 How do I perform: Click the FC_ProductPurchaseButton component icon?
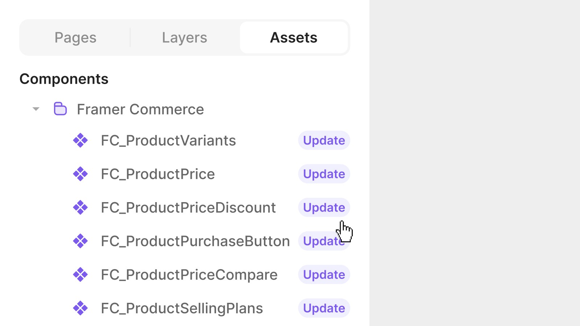80,241
